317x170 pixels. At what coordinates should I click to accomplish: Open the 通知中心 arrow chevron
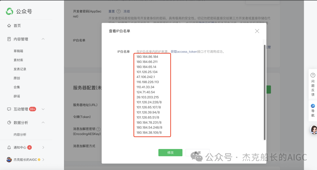[x=43, y=148]
